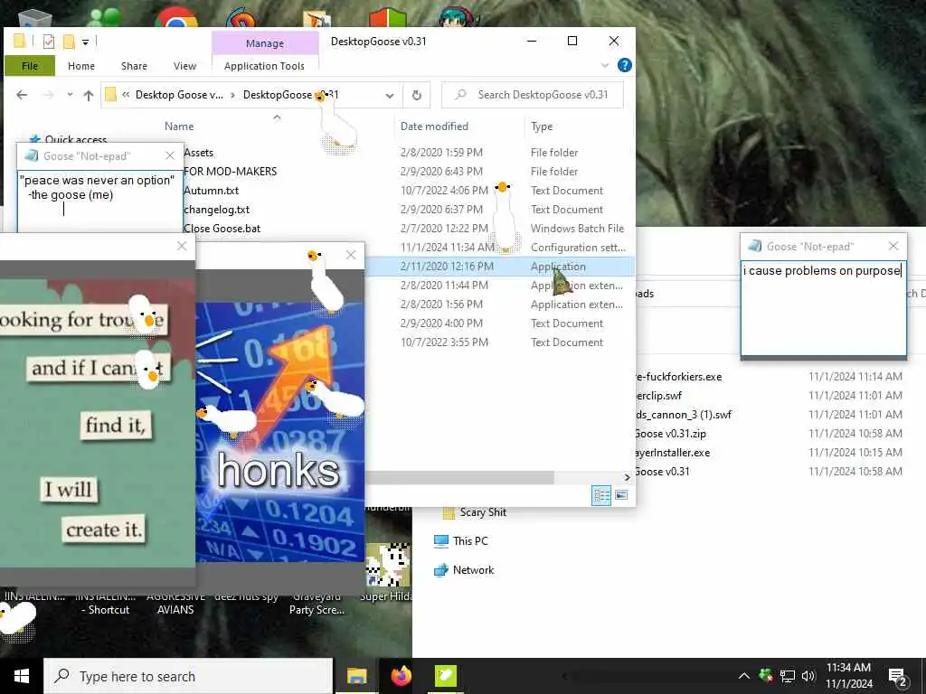Click the 'i cause problems on purpose' text

(822, 271)
